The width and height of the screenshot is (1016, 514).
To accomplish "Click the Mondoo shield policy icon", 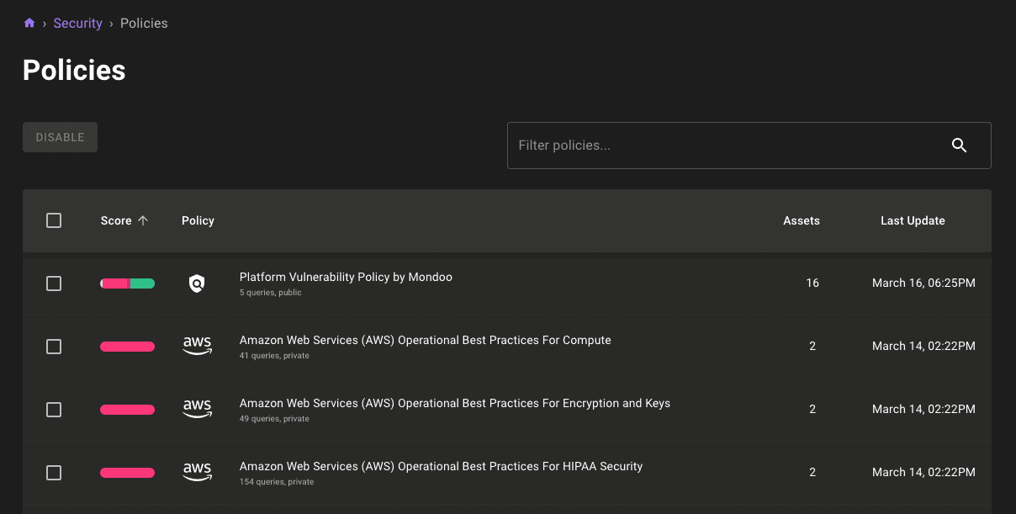I will [197, 283].
